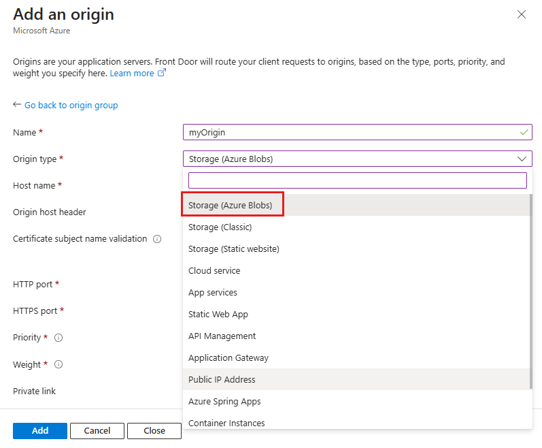This screenshot has width=542, height=448.
Task: Open external link icon beside Learn more
Action: point(162,73)
